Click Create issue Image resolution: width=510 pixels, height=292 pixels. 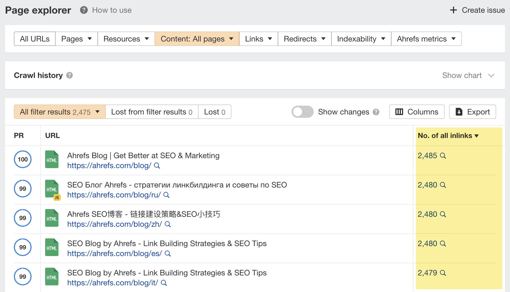click(477, 10)
